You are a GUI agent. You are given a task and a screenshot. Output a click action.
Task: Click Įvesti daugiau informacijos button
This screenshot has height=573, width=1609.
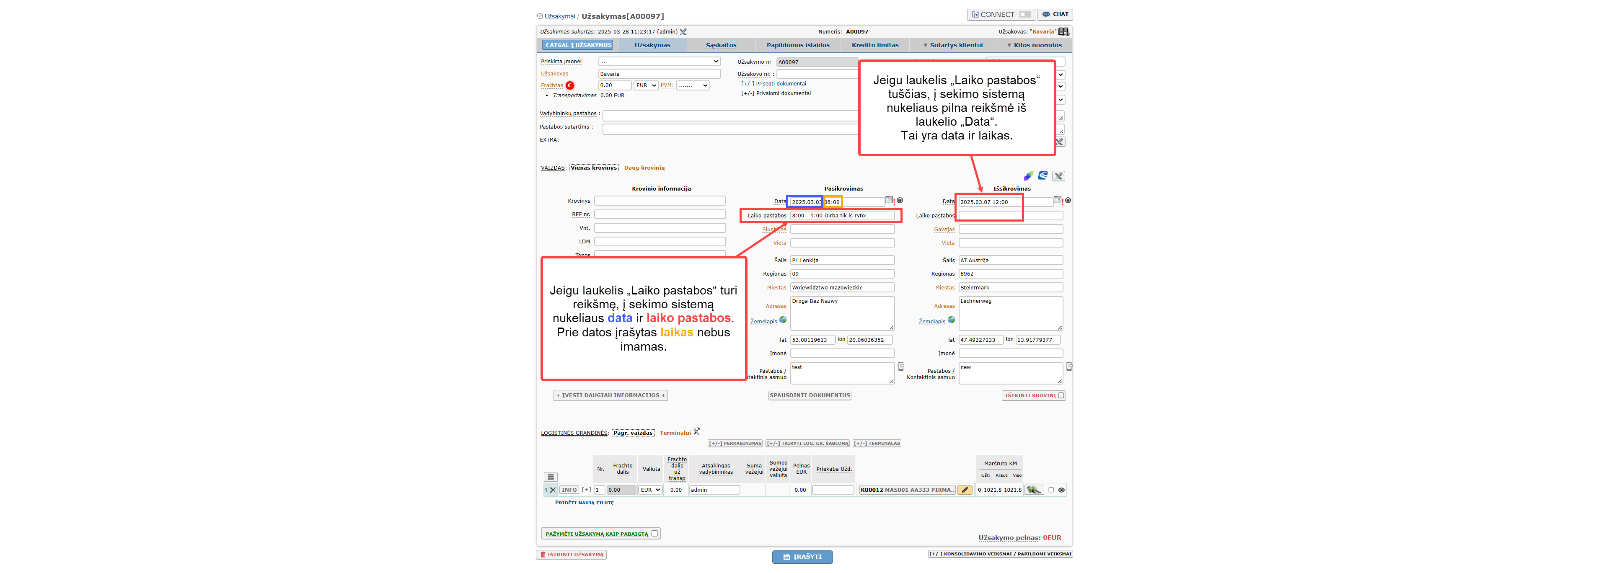point(610,396)
